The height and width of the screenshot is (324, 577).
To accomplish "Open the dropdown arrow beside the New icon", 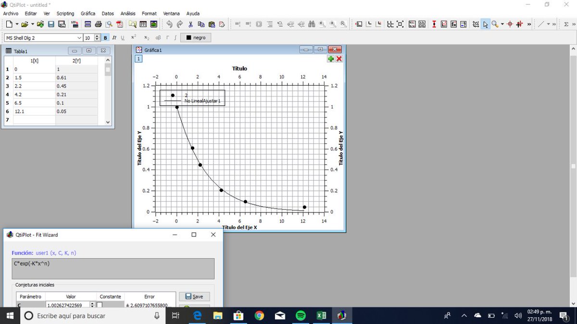I will [17, 24].
